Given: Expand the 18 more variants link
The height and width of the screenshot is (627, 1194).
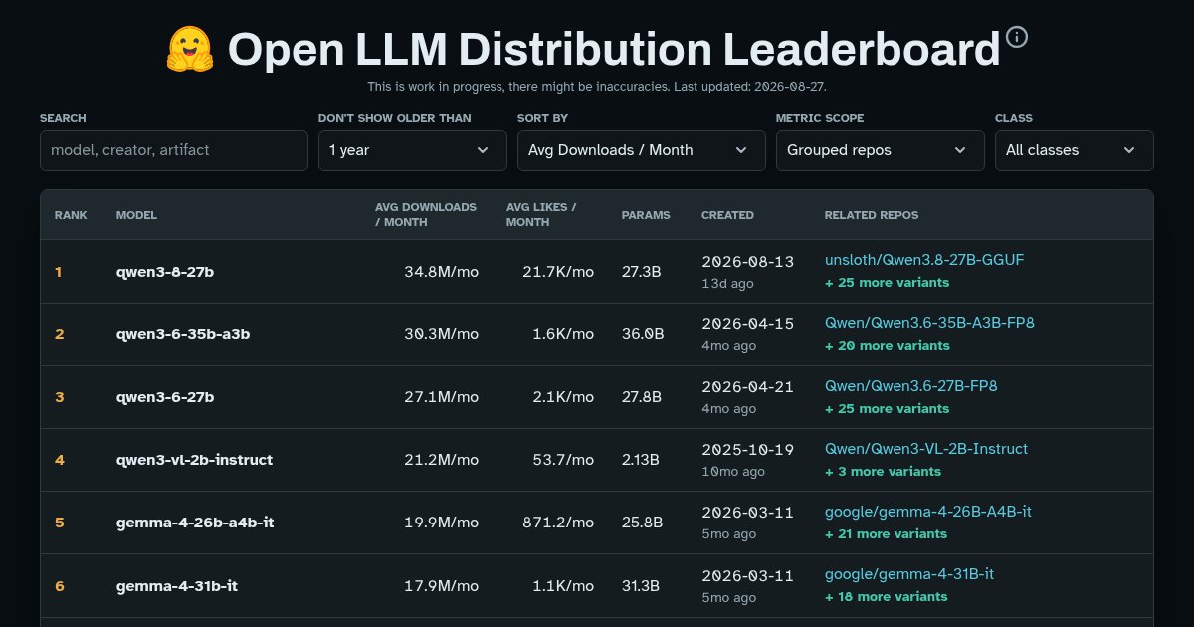Looking at the screenshot, I should tap(887, 597).
